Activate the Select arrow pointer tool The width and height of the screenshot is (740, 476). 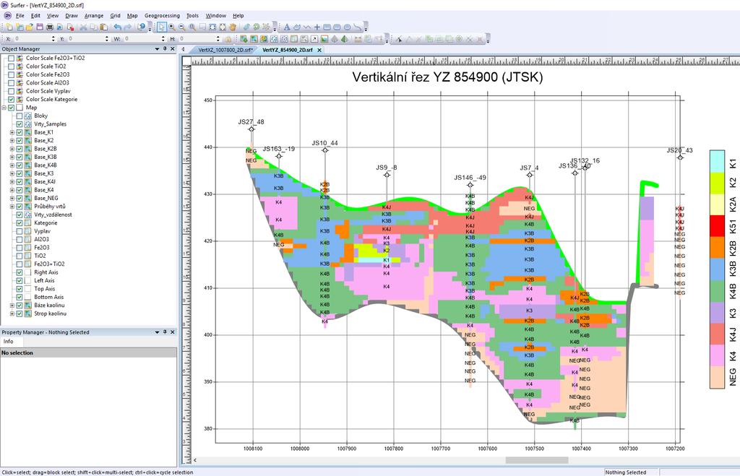(162, 27)
